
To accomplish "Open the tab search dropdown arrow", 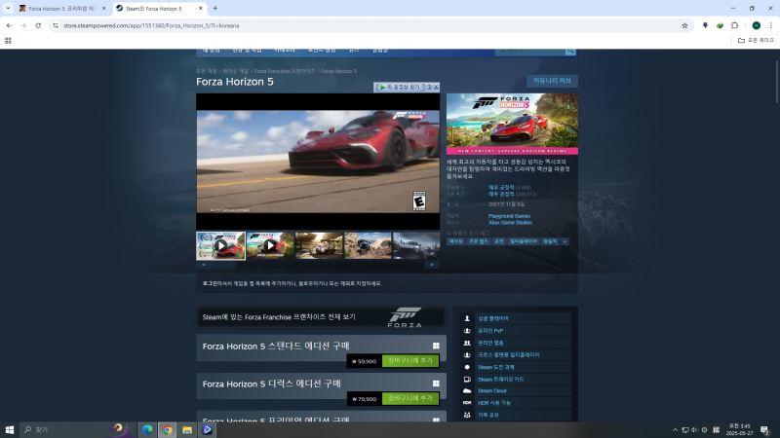I will [x=8, y=8].
